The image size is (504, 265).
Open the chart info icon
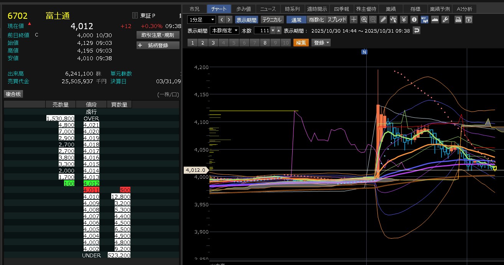(414, 20)
